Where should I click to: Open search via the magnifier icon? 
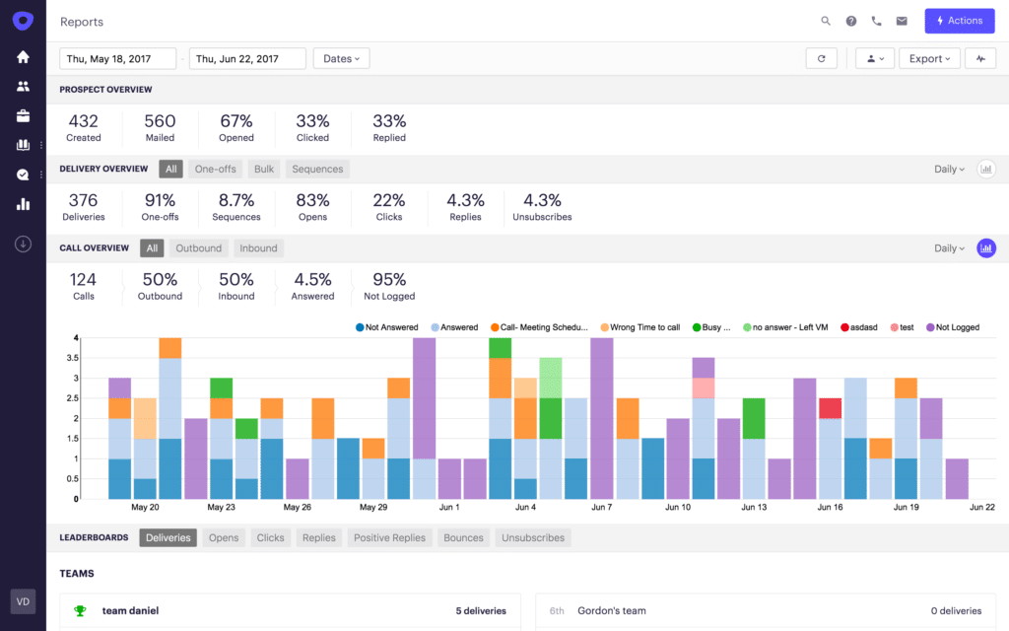pos(825,20)
